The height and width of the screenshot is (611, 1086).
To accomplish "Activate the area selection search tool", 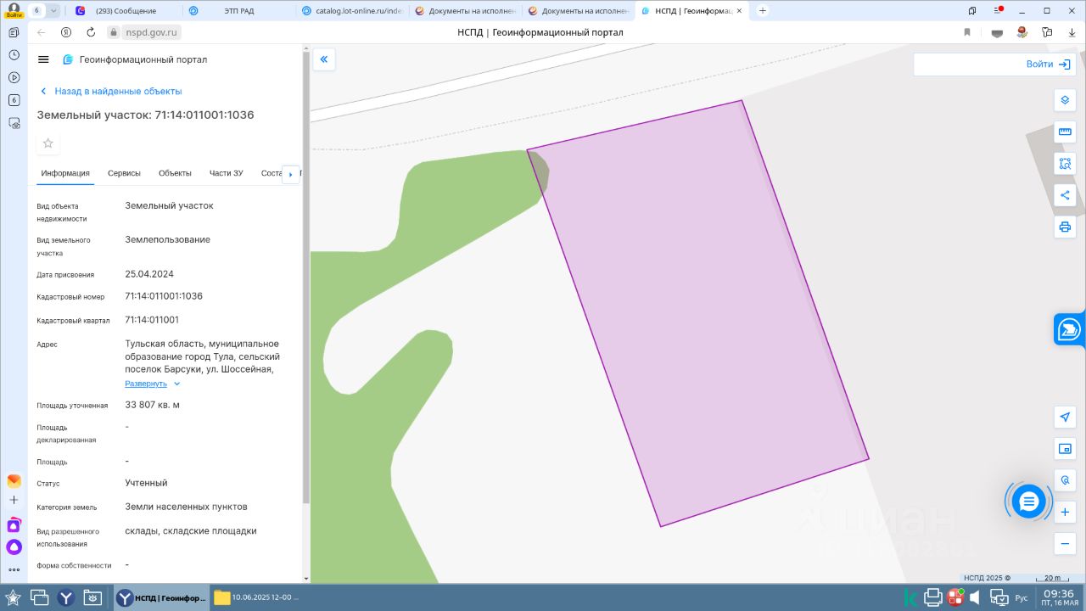I will [x=1065, y=163].
